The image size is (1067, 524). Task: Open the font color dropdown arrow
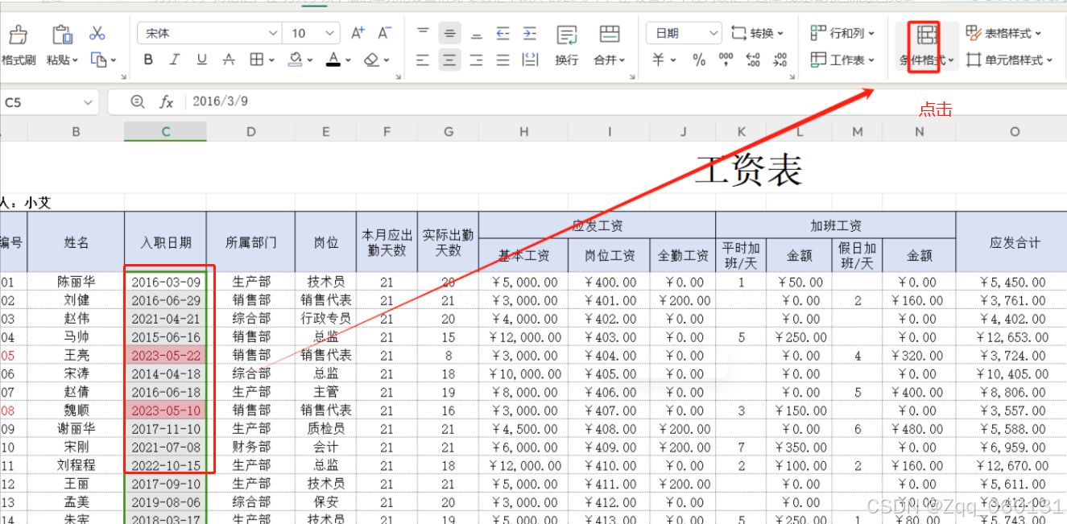348,60
